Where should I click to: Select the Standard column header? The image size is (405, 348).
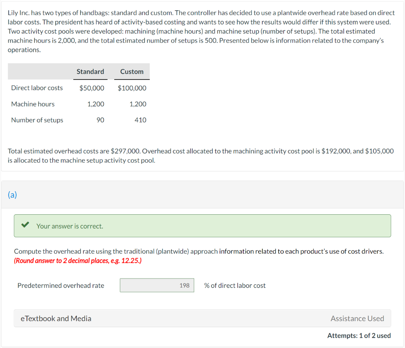pyautogui.click(x=90, y=72)
